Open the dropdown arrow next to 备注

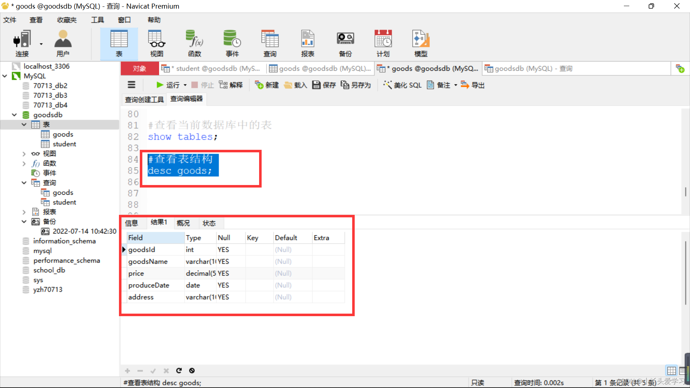pyautogui.click(x=455, y=85)
